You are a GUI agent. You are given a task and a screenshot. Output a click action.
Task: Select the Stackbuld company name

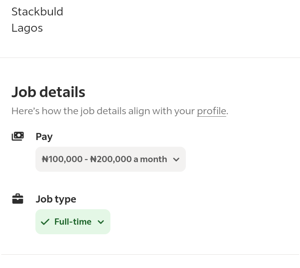(x=37, y=12)
